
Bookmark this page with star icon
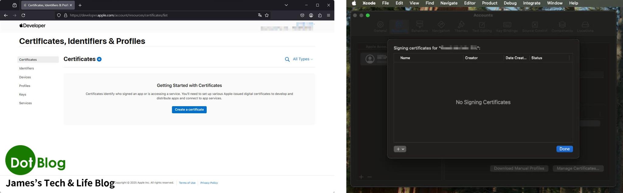pos(267,15)
